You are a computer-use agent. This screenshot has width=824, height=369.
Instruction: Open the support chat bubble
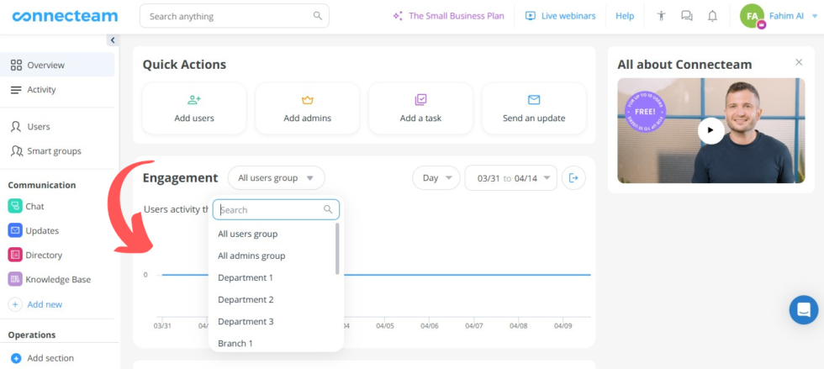(803, 309)
